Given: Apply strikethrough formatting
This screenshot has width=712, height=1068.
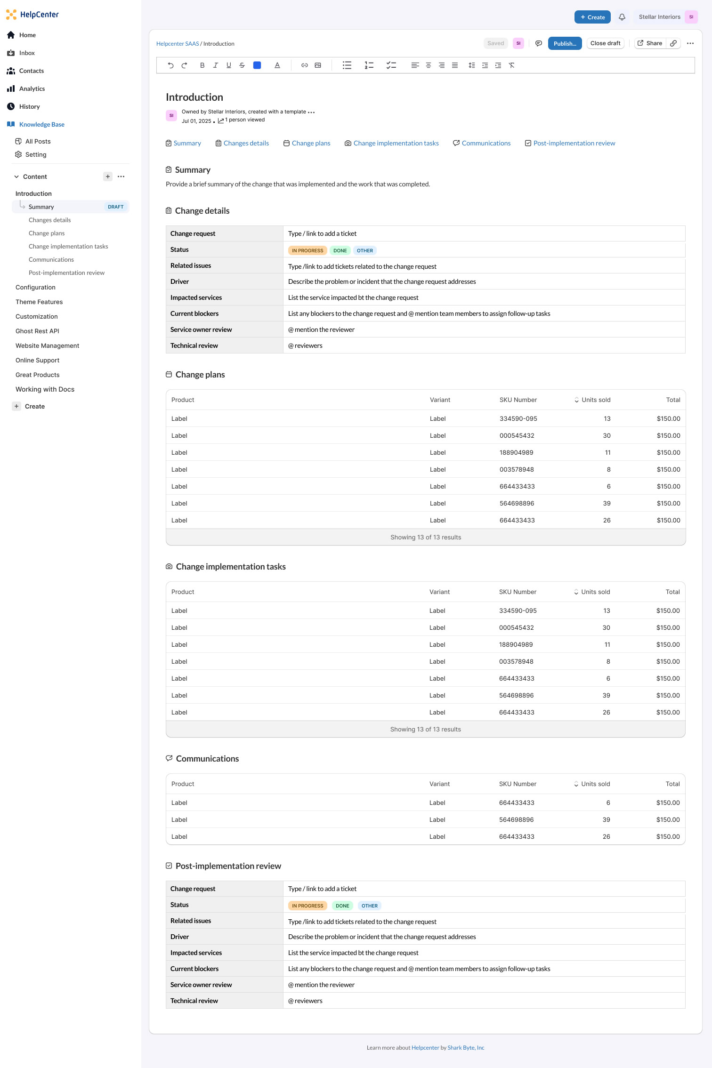Looking at the screenshot, I should [x=242, y=65].
